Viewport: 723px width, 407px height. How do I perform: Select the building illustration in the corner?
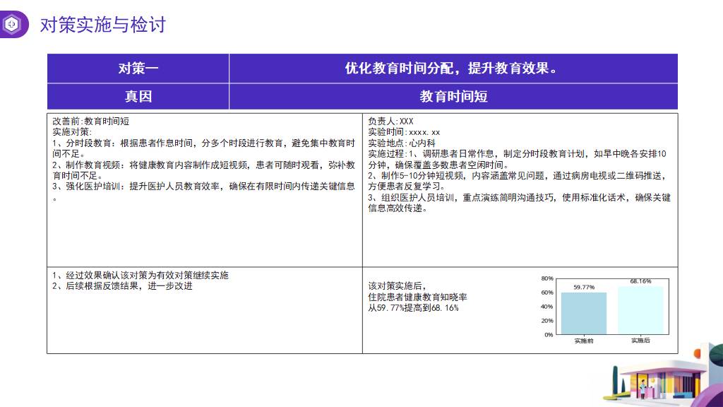[x=657, y=378]
